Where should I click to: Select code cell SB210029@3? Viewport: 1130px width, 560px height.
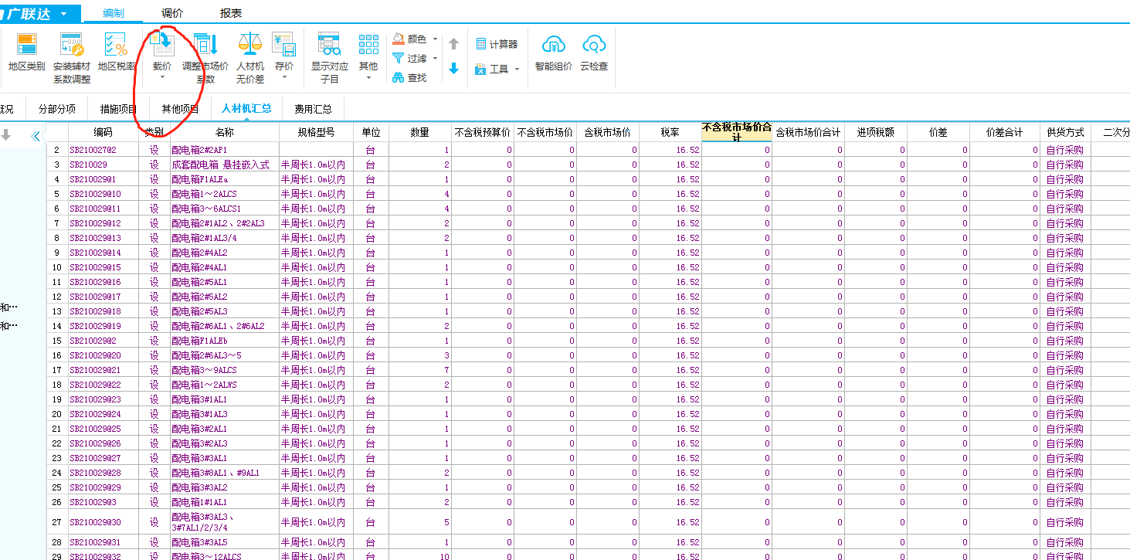[103, 502]
